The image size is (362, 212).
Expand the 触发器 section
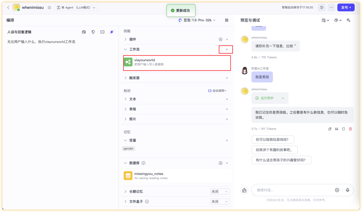[x=125, y=78]
